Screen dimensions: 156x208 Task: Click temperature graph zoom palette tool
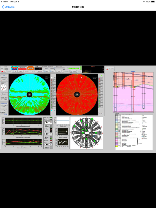click(x=47, y=126)
